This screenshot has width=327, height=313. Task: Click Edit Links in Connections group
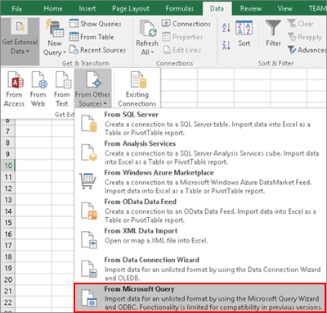pos(181,50)
